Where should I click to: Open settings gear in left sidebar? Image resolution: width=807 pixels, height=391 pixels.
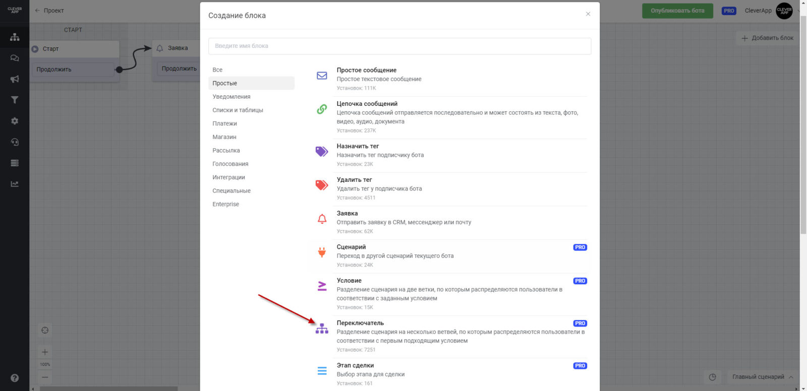[15, 121]
